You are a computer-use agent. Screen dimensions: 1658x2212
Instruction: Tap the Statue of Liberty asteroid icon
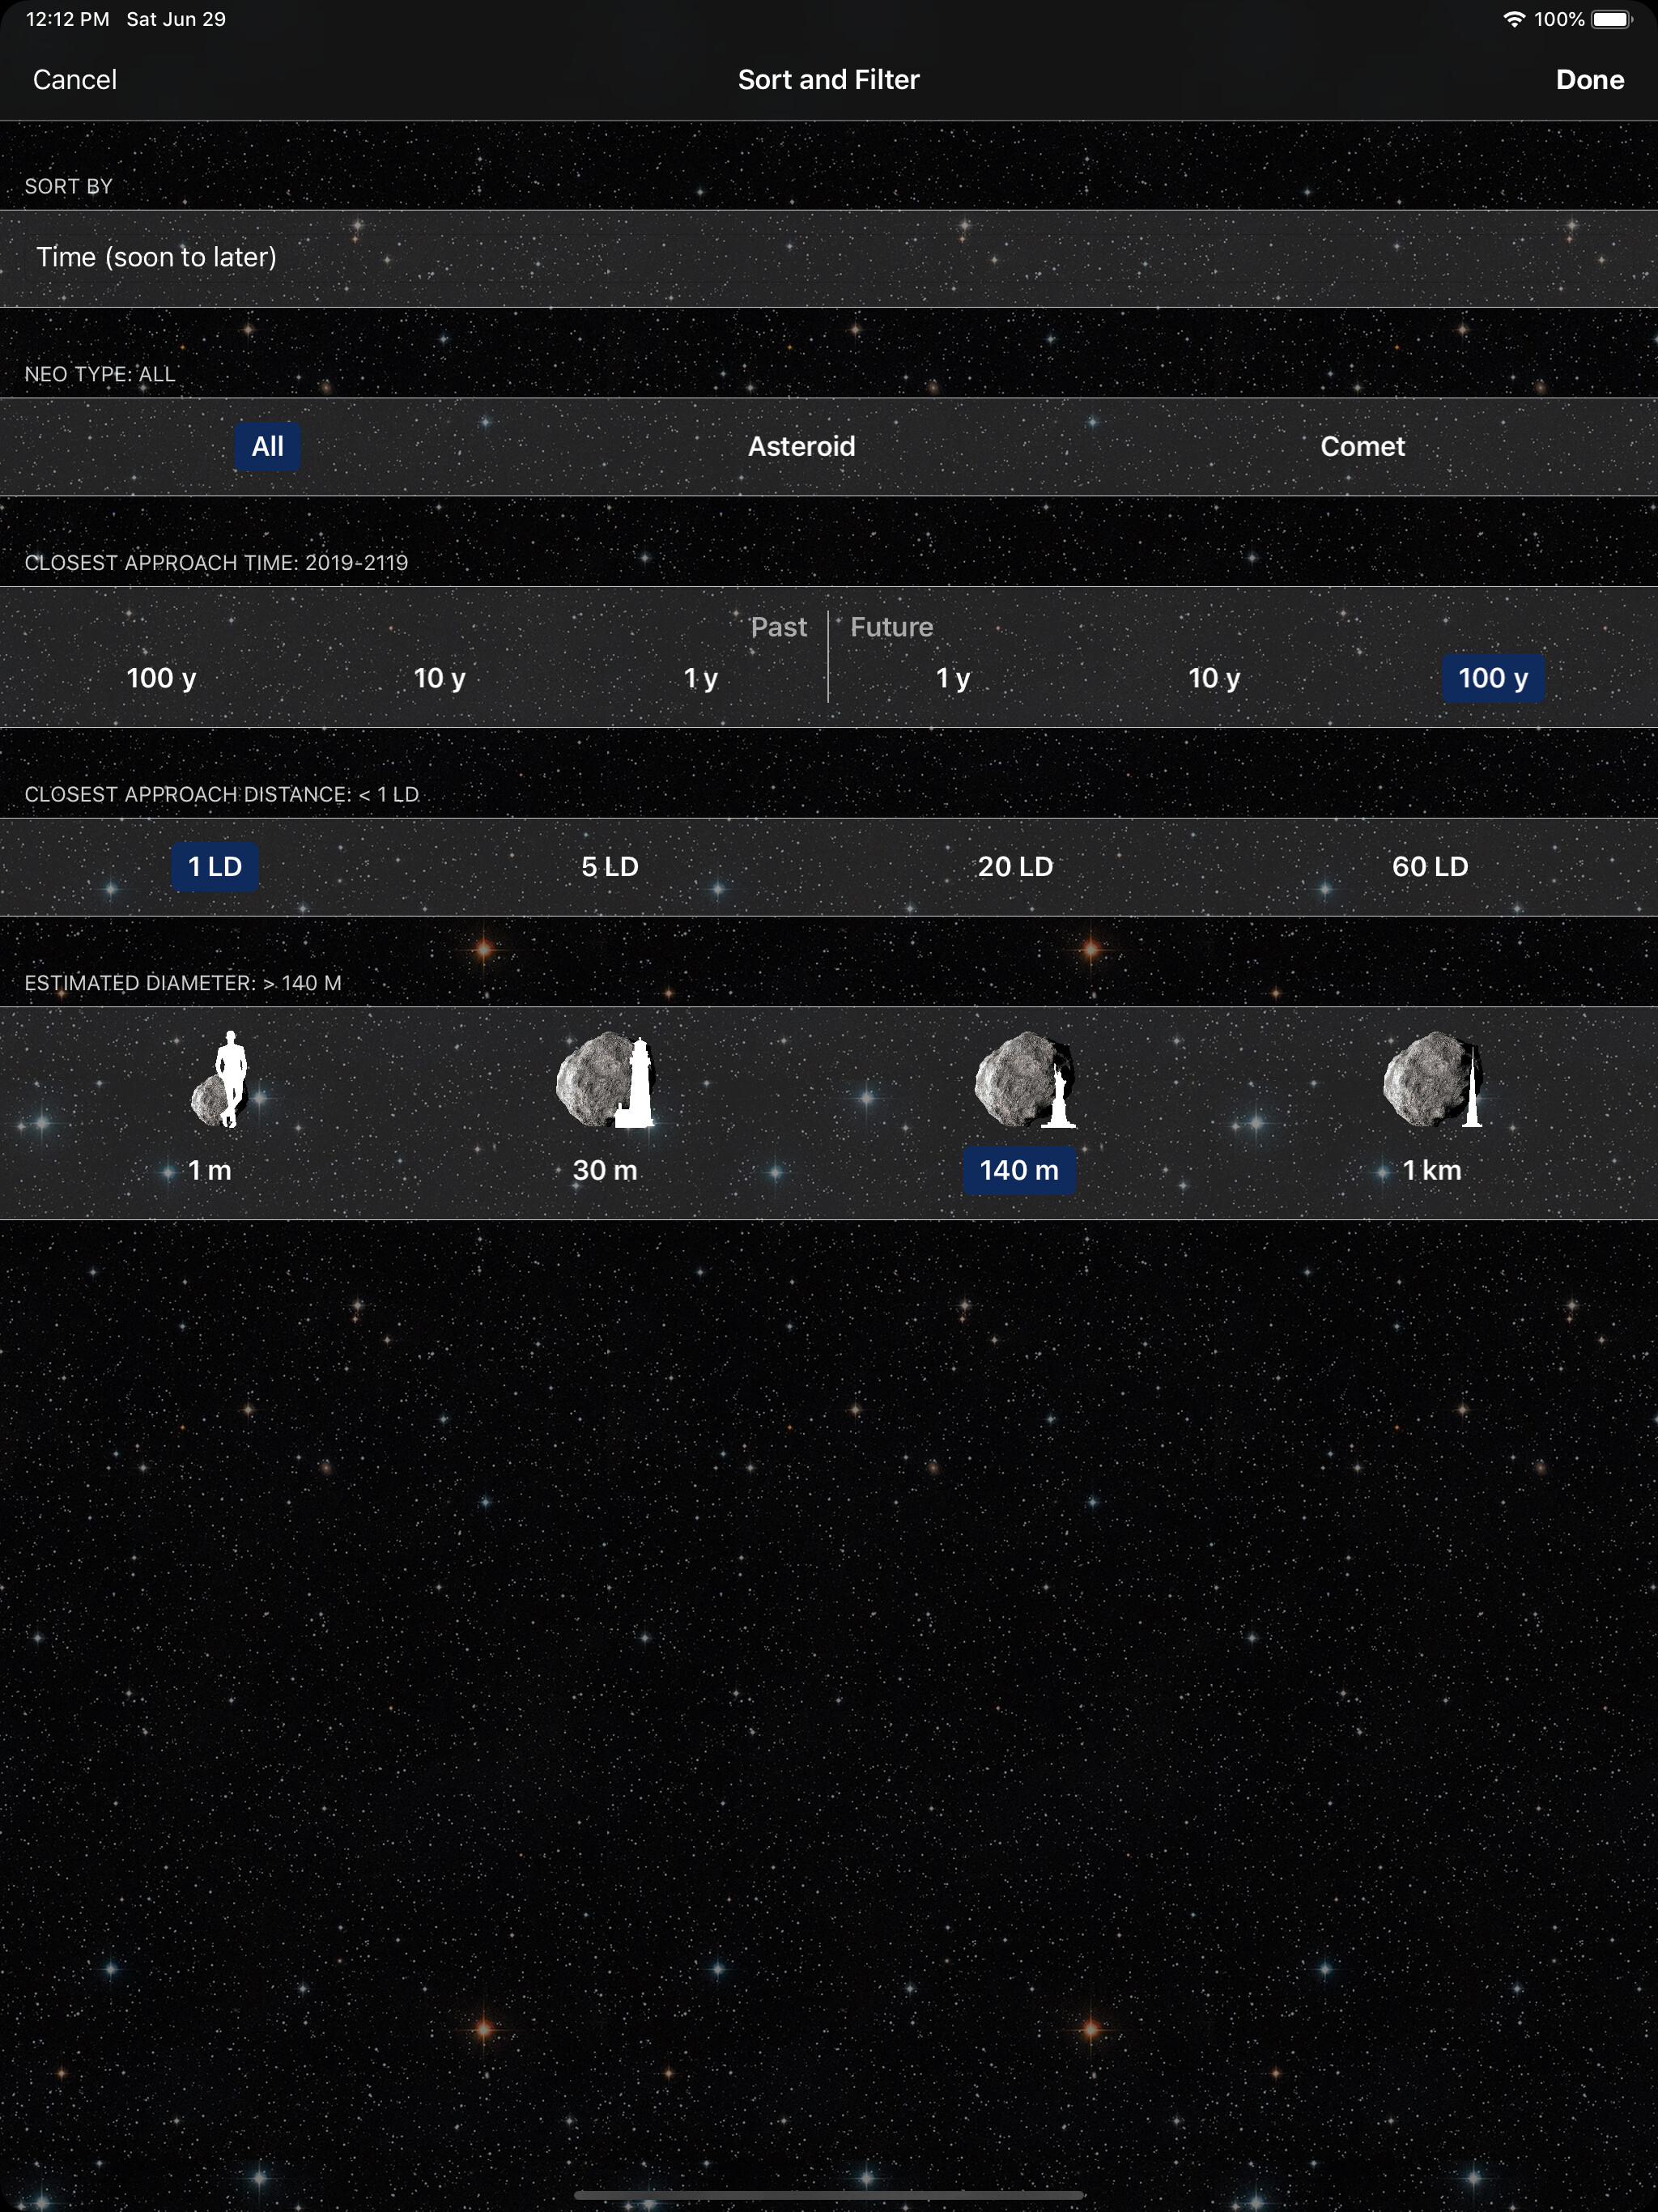1026,1080
